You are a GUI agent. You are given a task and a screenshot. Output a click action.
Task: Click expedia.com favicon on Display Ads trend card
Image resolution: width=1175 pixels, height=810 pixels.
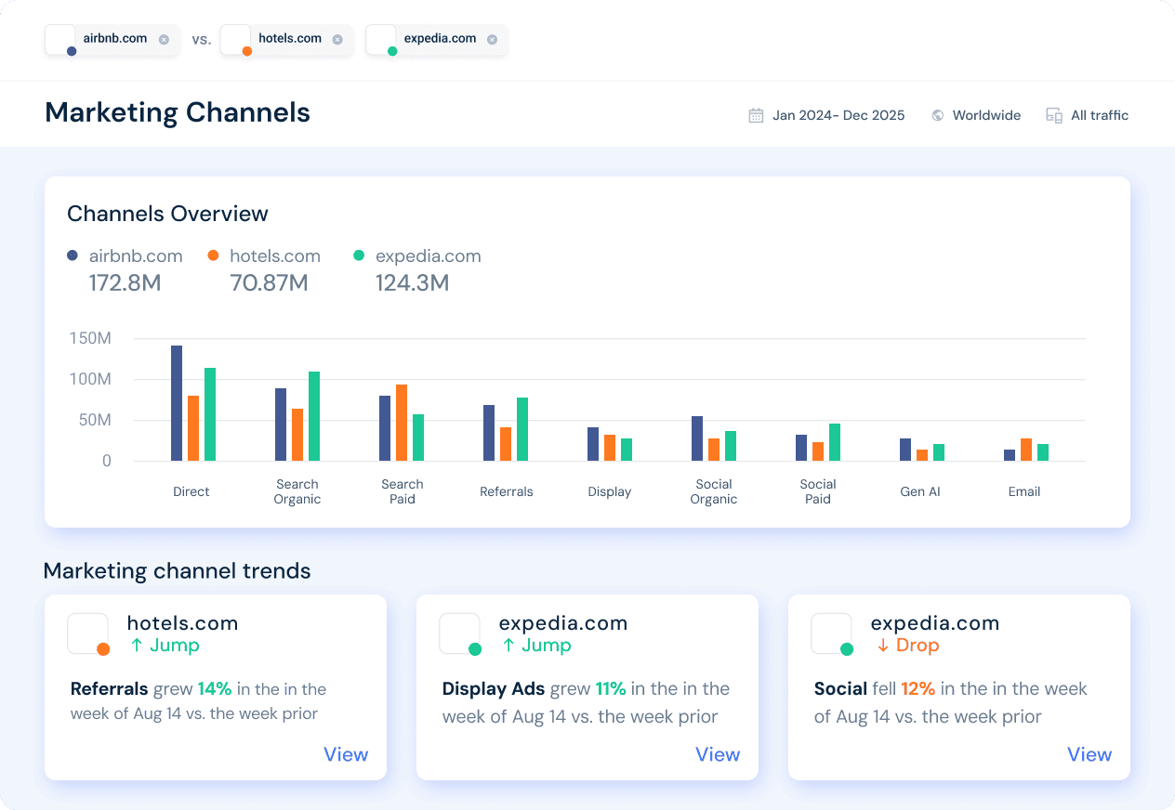tap(459, 634)
